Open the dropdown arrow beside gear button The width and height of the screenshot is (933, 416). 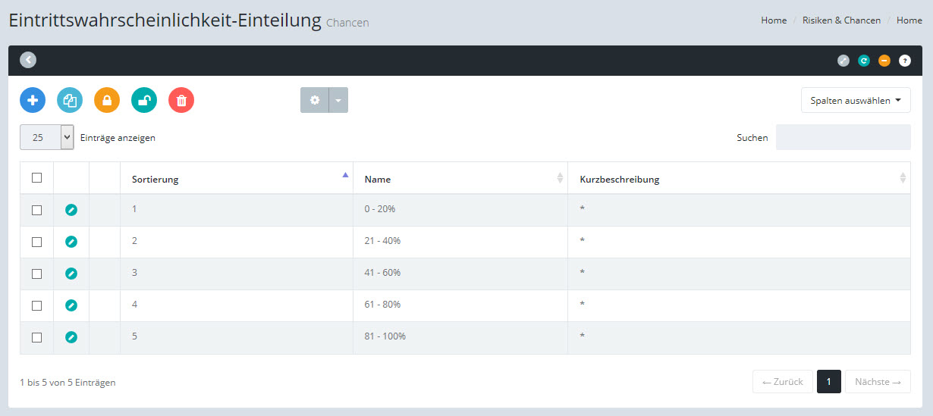[x=338, y=100]
